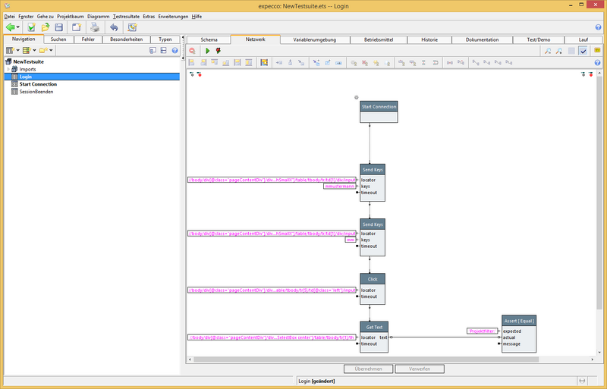Open the green back arrow dropdown
607x389 pixels.
click(x=20, y=27)
